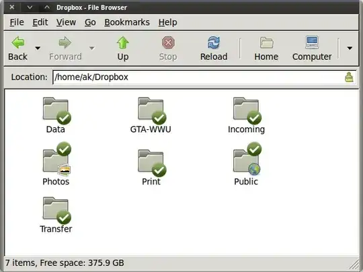Select the GTA-WWU folder icon
This screenshot has height=272, width=363.
152,110
